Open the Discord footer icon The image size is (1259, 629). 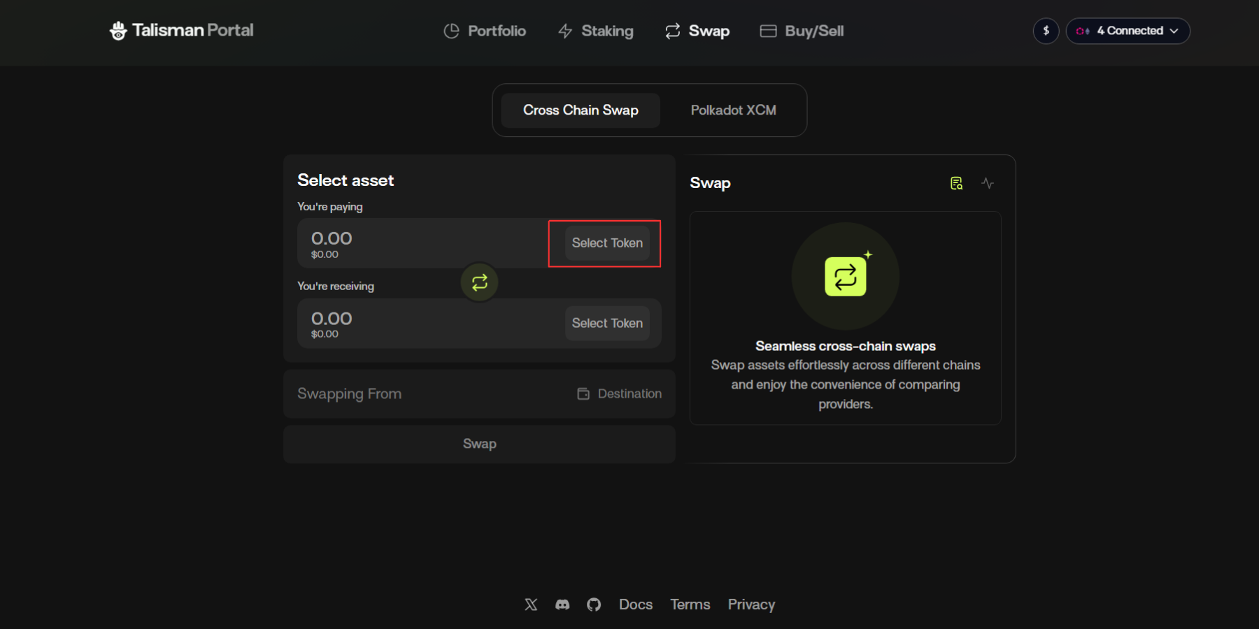[x=562, y=605]
